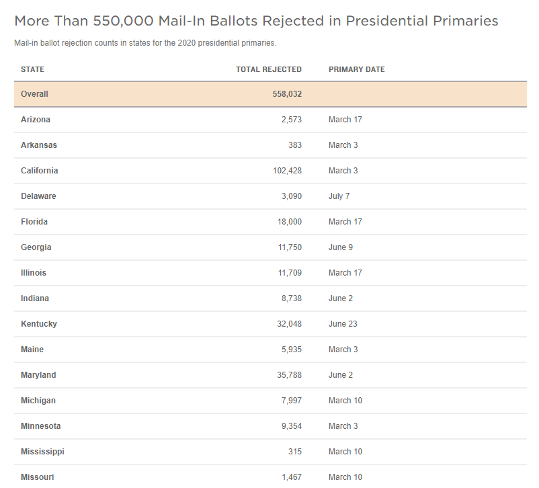The image size is (539, 488).
Task: Click Georgia's primary date June 9
Action: (340, 247)
